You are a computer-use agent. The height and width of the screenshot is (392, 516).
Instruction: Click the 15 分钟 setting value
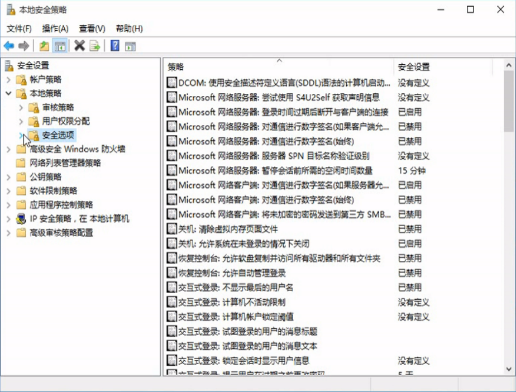(x=412, y=170)
